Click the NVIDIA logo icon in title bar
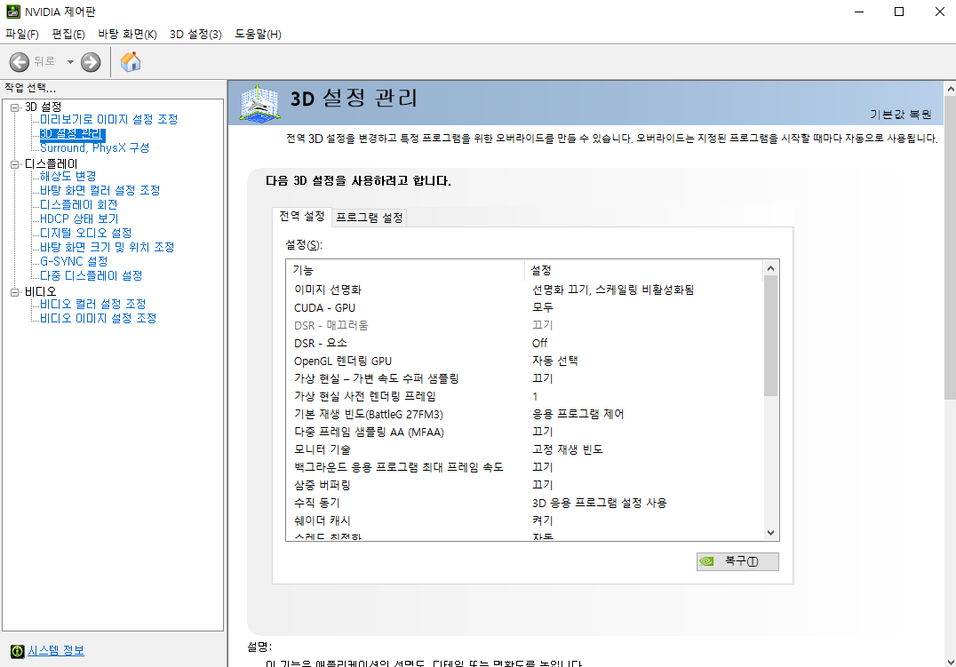Screen dimensions: 956x667 (12, 12)
